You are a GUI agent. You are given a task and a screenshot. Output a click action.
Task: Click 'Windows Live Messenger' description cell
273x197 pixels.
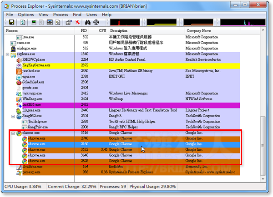coord(128,94)
